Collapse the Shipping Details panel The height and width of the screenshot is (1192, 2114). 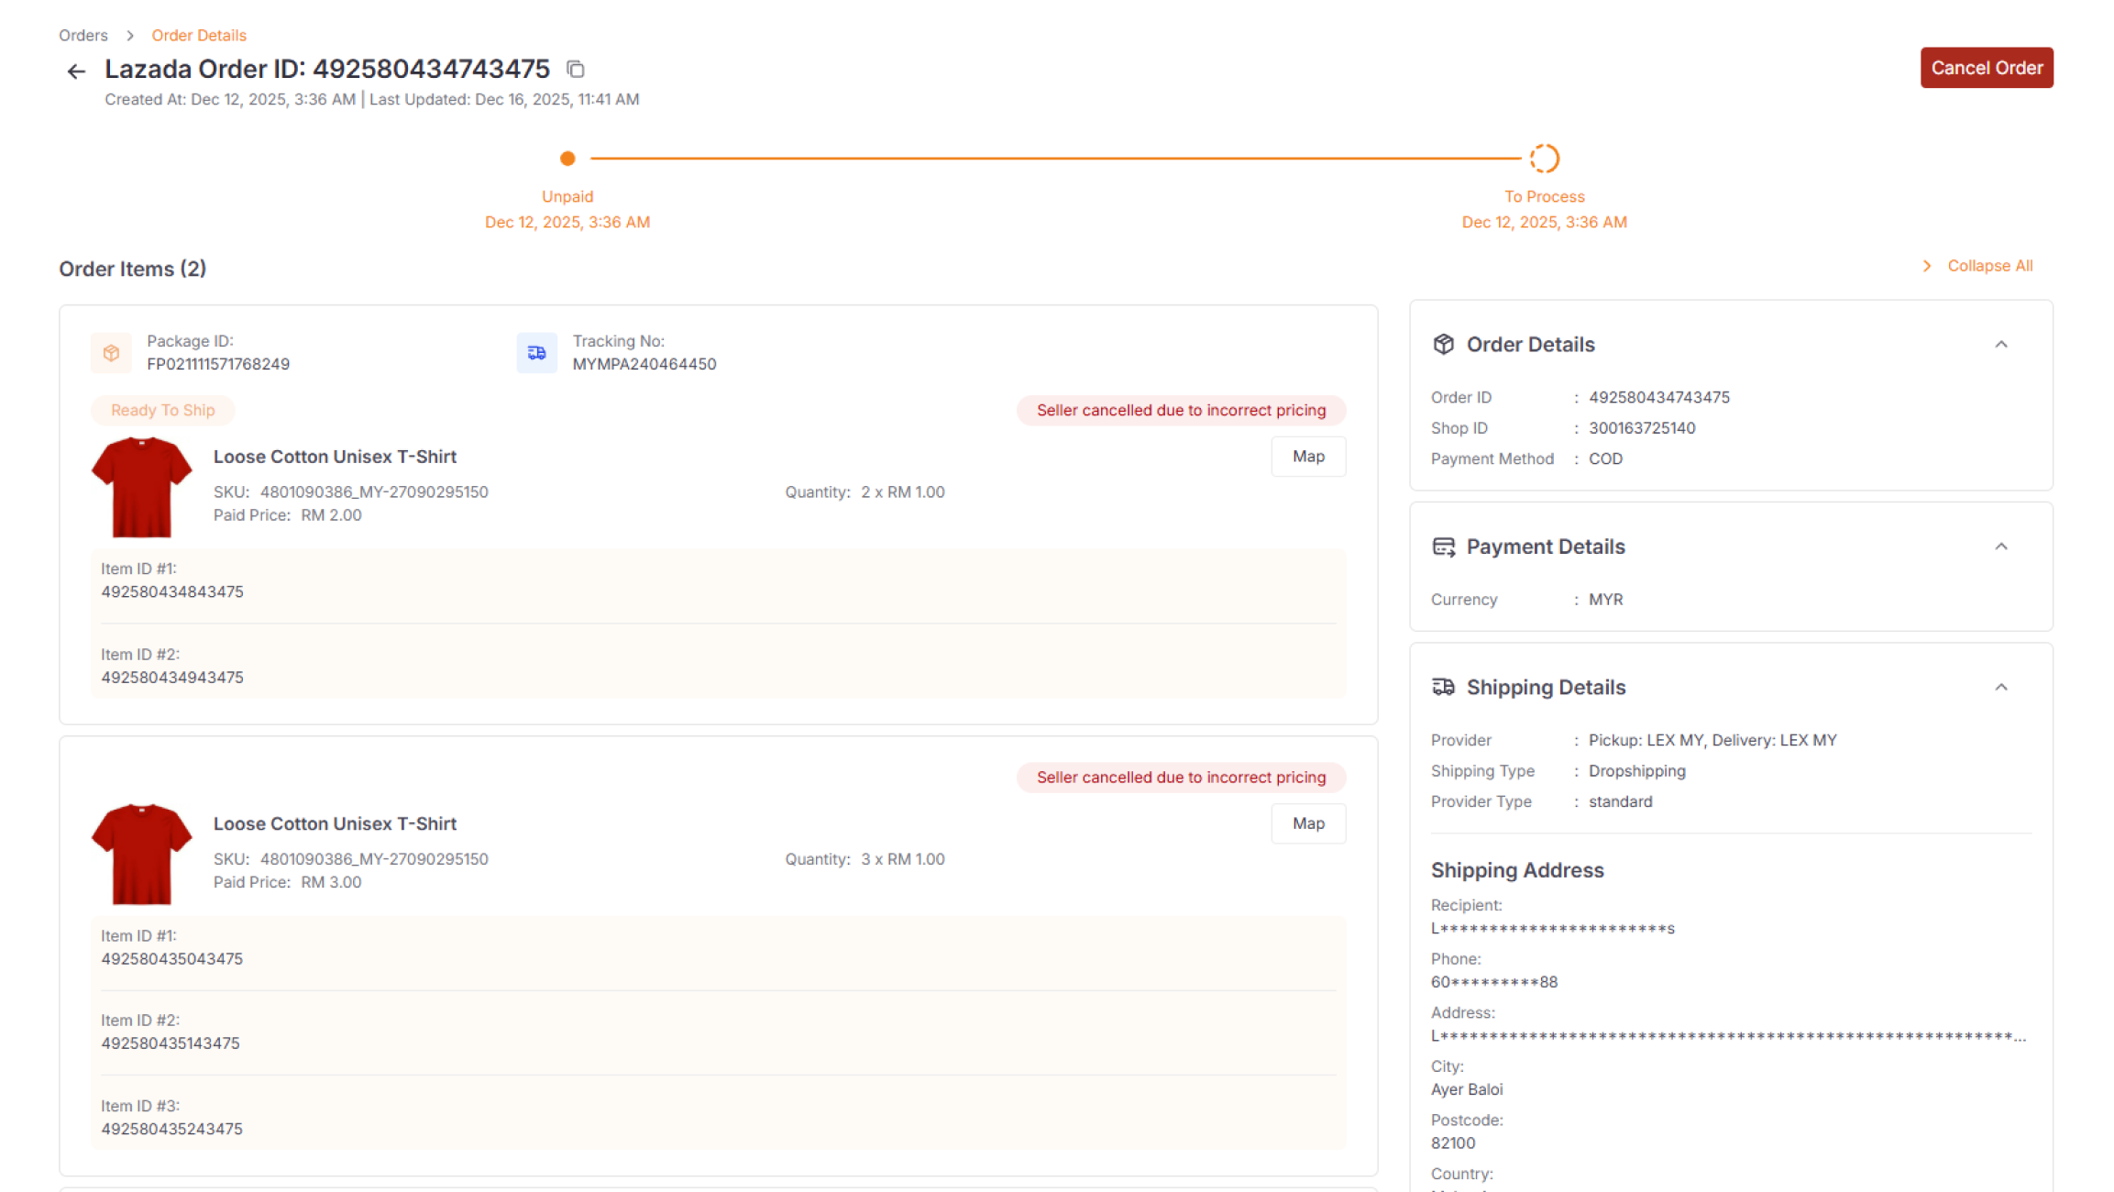(x=2001, y=686)
